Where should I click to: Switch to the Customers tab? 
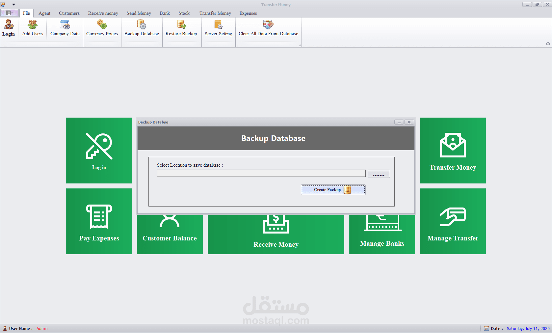pyautogui.click(x=69, y=13)
